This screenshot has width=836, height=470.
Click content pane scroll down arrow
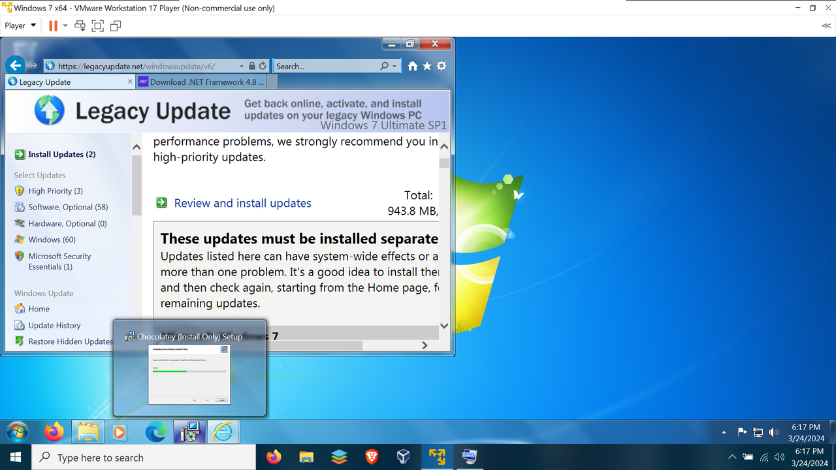pos(444,325)
